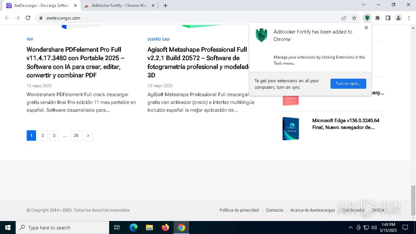Open Task View on the taskbar
Screen dimensions: 416x234
pyautogui.click(x=117, y=227)
